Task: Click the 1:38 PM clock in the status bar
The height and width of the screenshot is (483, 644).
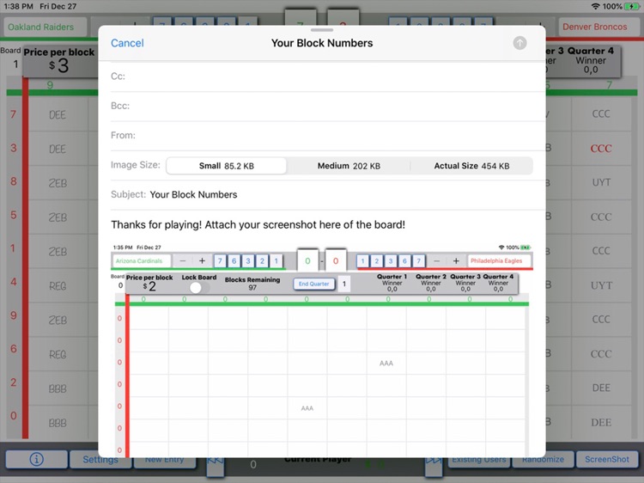Action: [x=19, y=6]
